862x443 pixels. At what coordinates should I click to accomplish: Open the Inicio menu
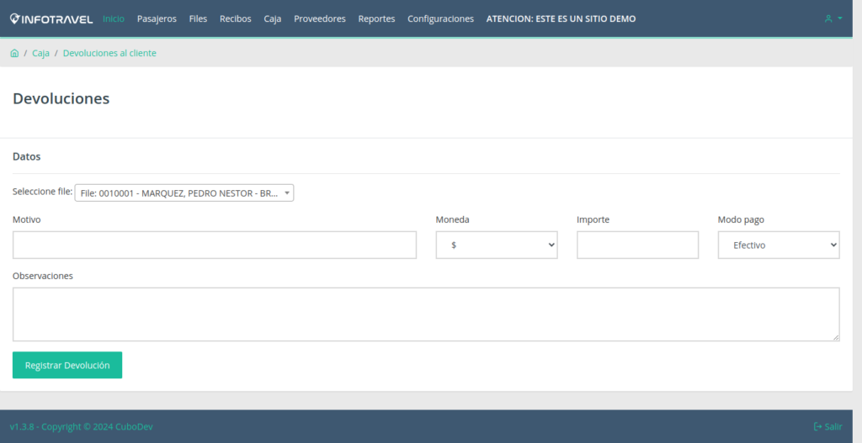[x=114, y=18]
